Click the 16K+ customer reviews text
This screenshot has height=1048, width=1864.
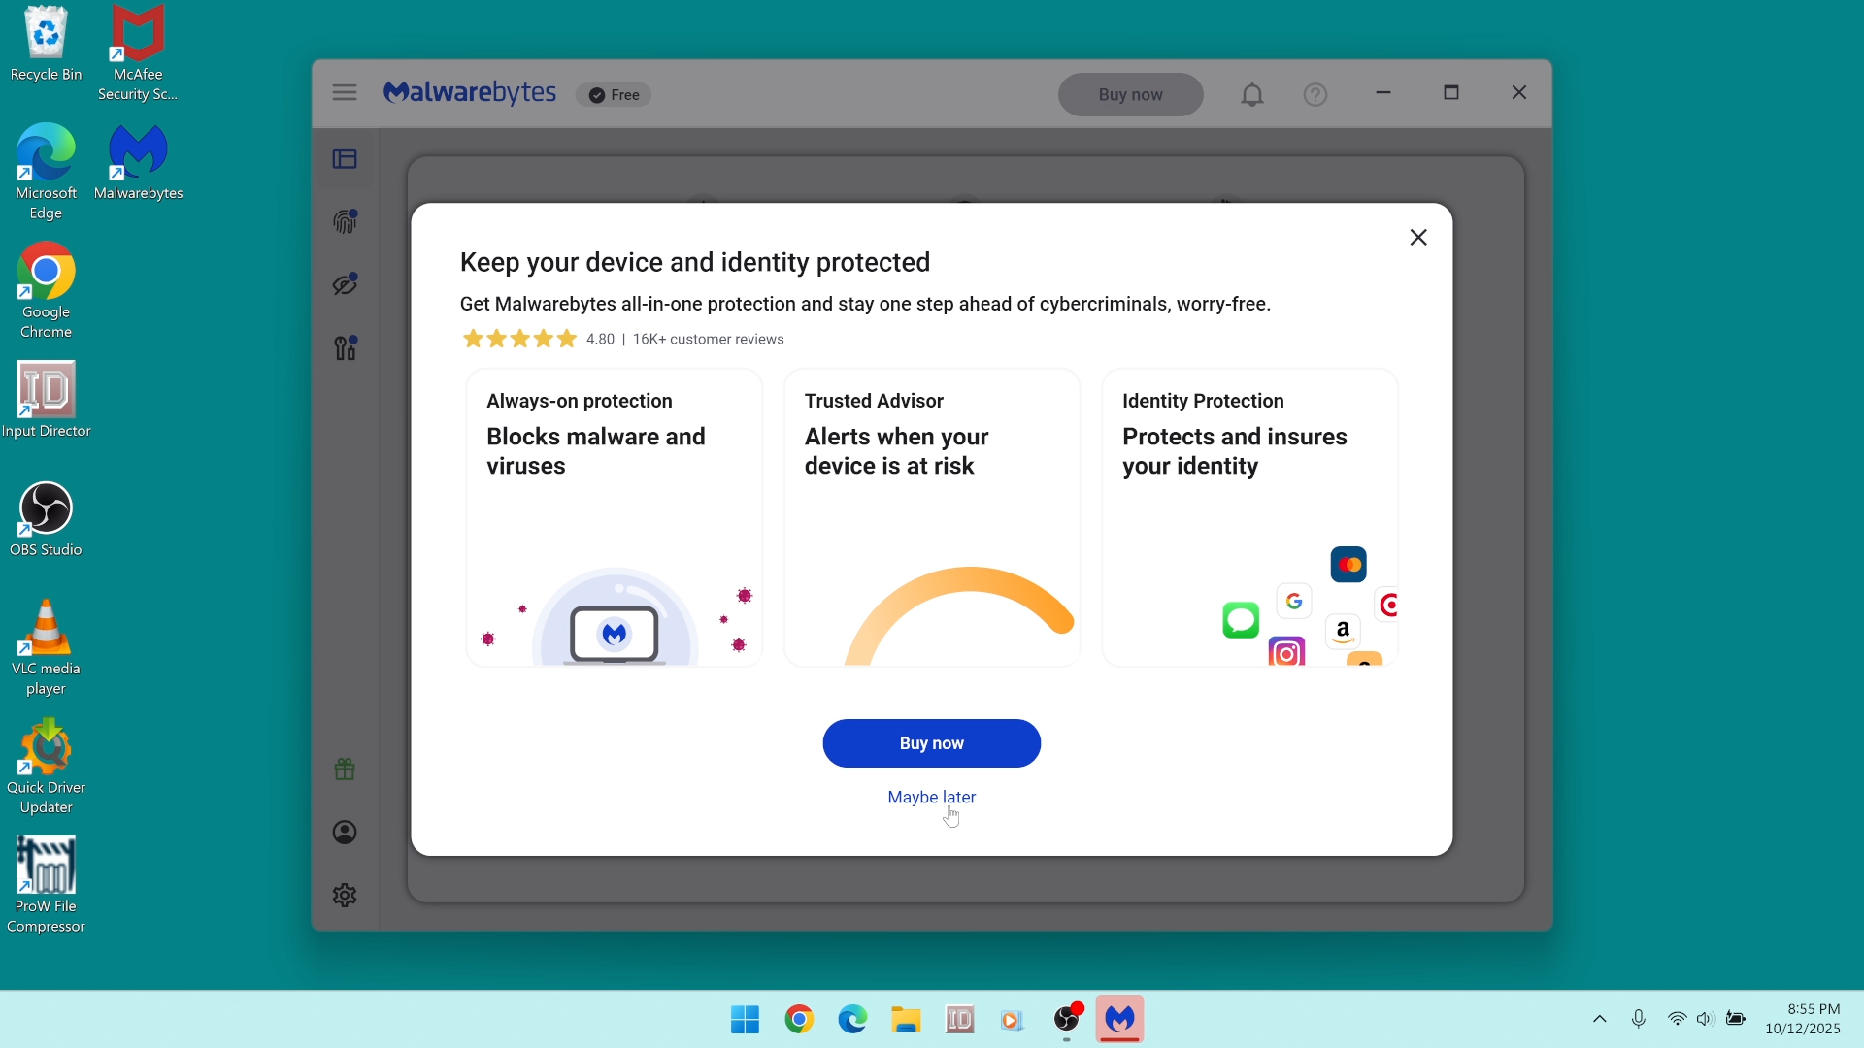(709, 339)
